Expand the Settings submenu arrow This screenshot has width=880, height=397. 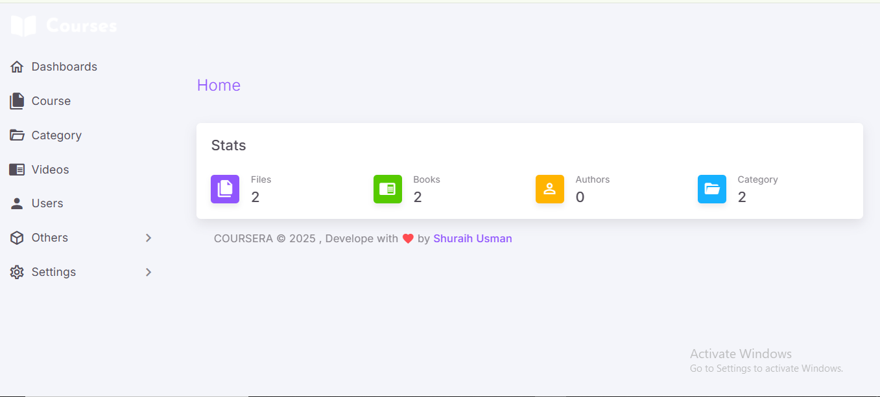click(149, 272)
